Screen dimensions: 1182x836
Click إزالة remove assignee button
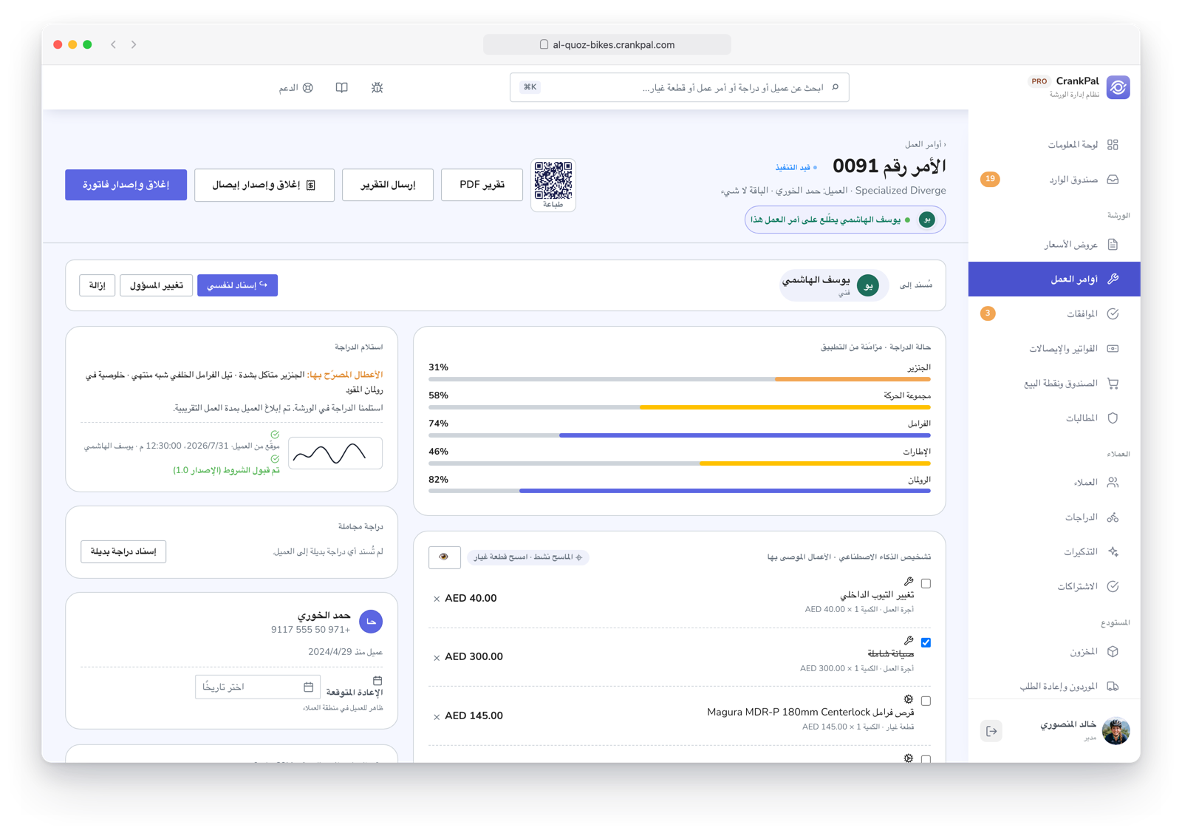[97, 285]
